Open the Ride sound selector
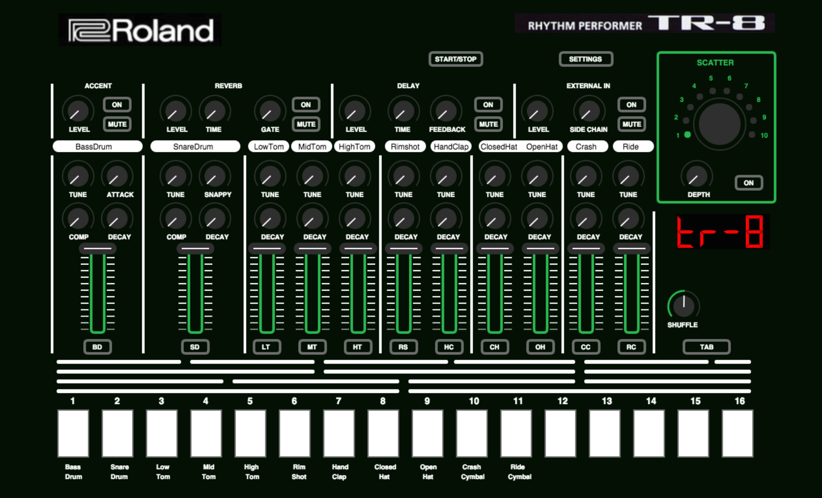The height and width of the screenshot is (498, 822). [x=633, y=147]
